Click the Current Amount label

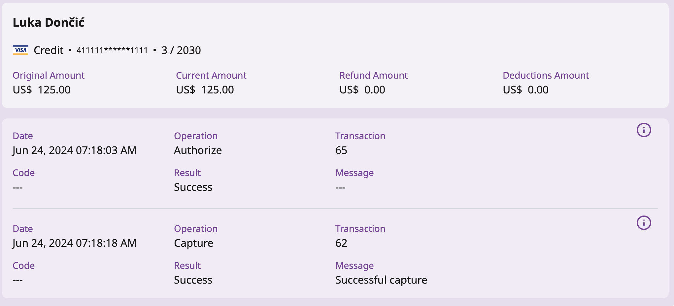coord(211,75)
